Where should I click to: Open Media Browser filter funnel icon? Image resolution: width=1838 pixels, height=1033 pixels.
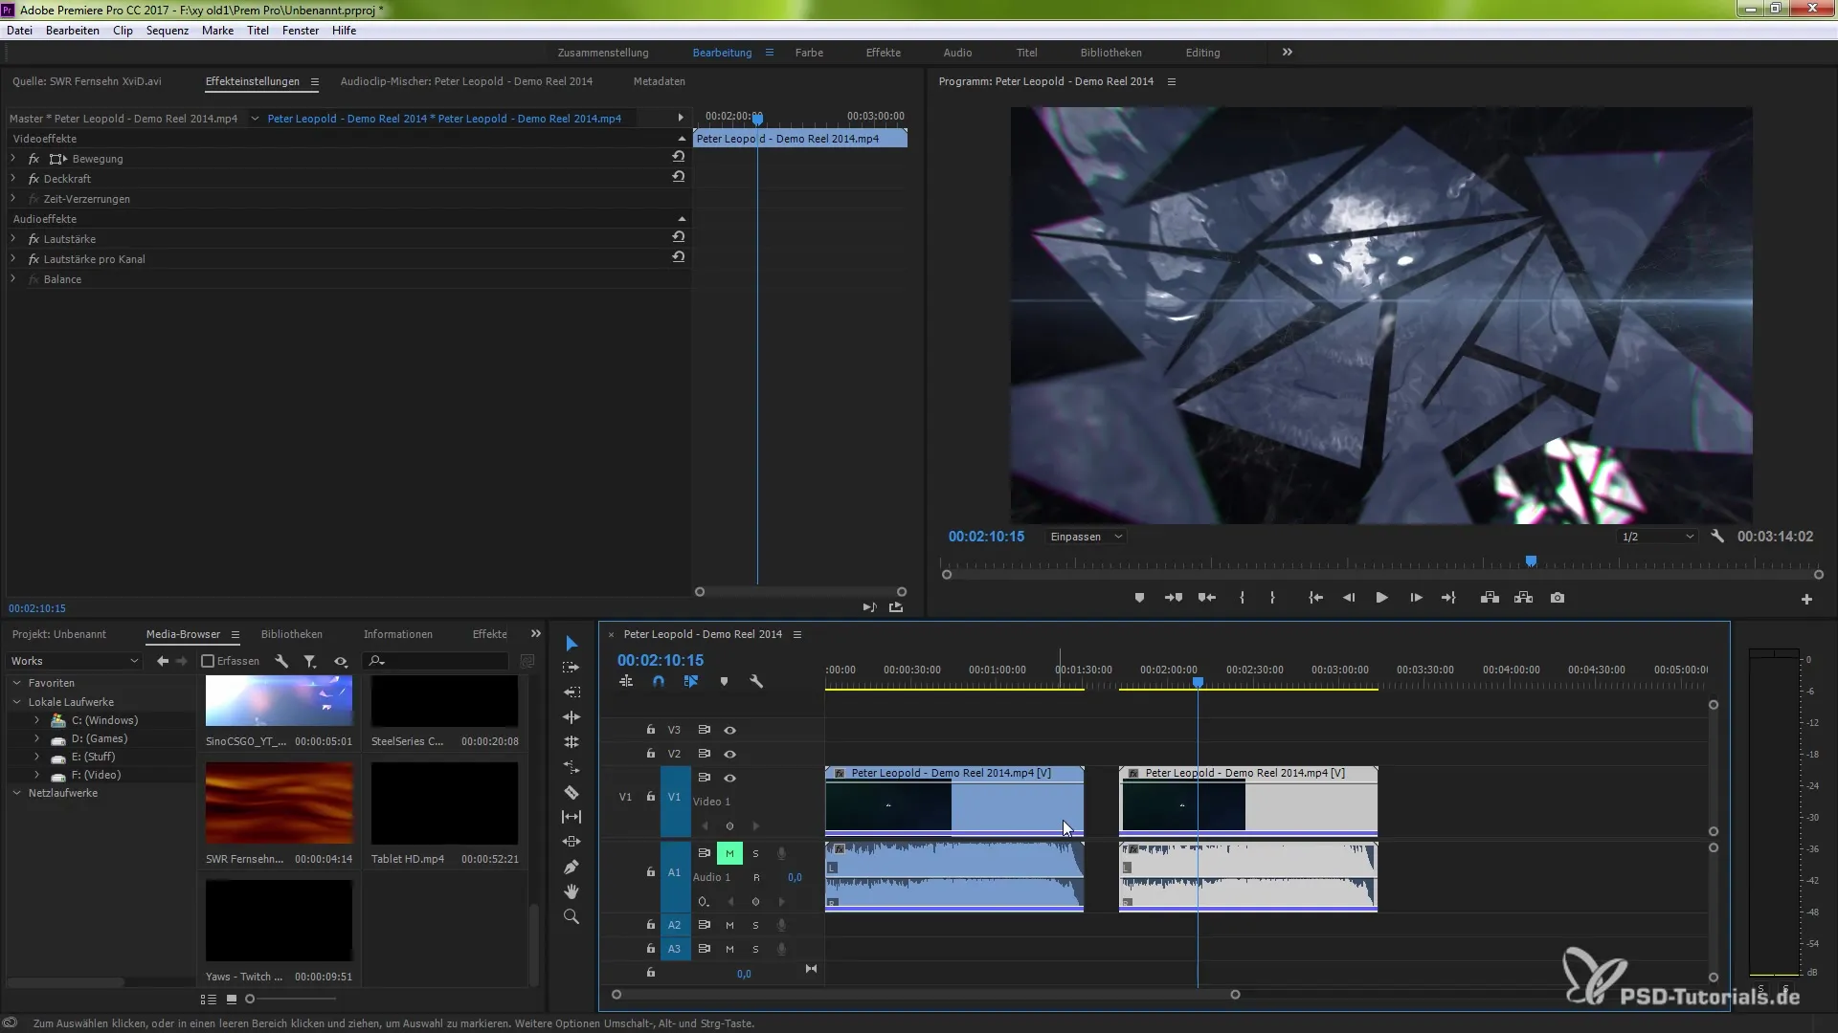pyautogui.click(x=310, y=661)
